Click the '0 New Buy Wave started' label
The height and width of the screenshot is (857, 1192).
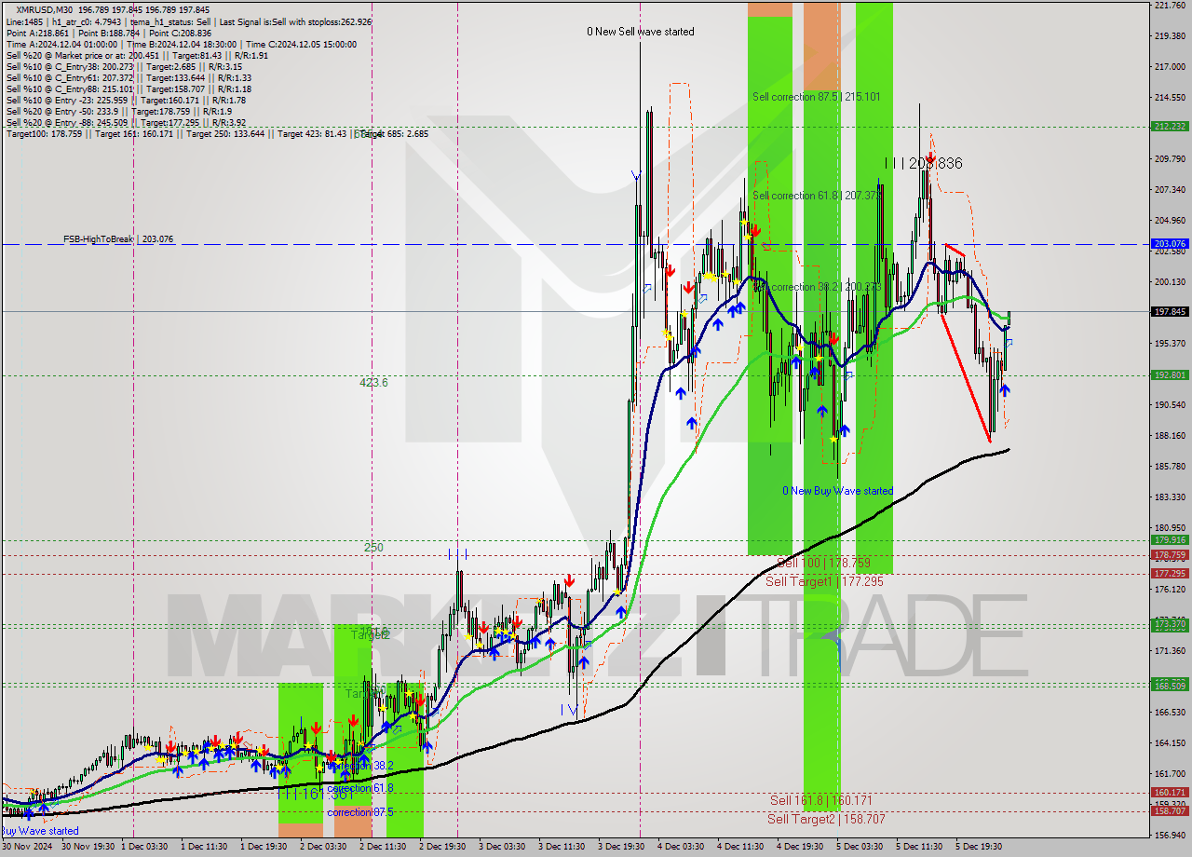[x=837, y=491]
